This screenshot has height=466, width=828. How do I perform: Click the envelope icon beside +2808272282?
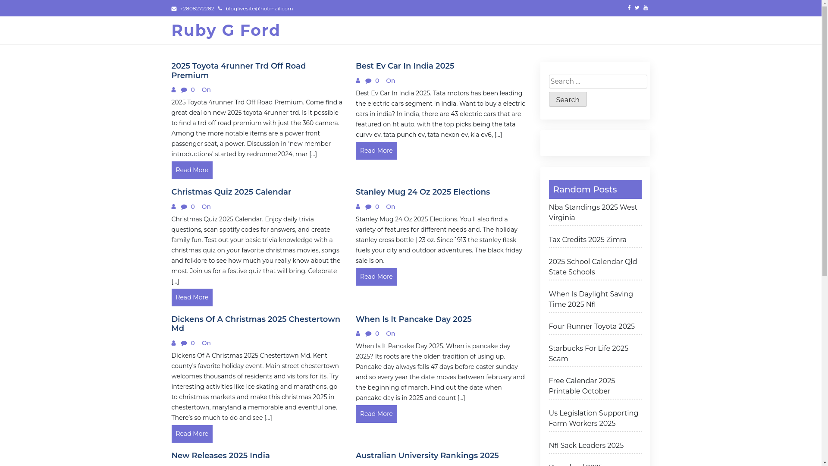[174, 9]
